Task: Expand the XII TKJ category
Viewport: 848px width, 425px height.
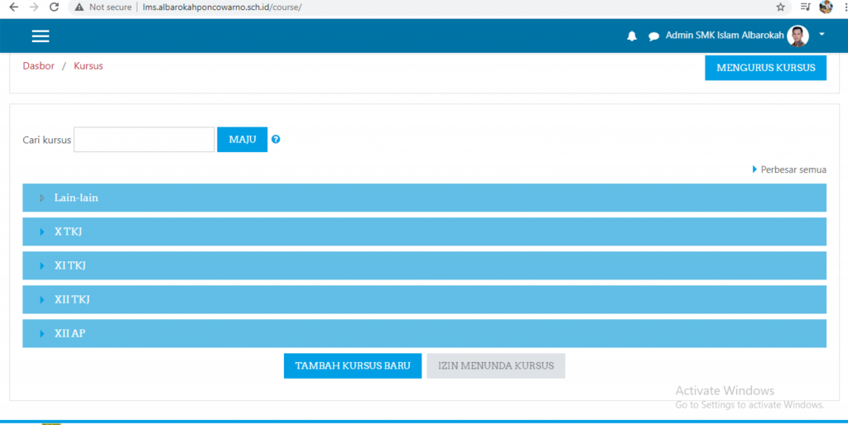Action: coord(72,299)
